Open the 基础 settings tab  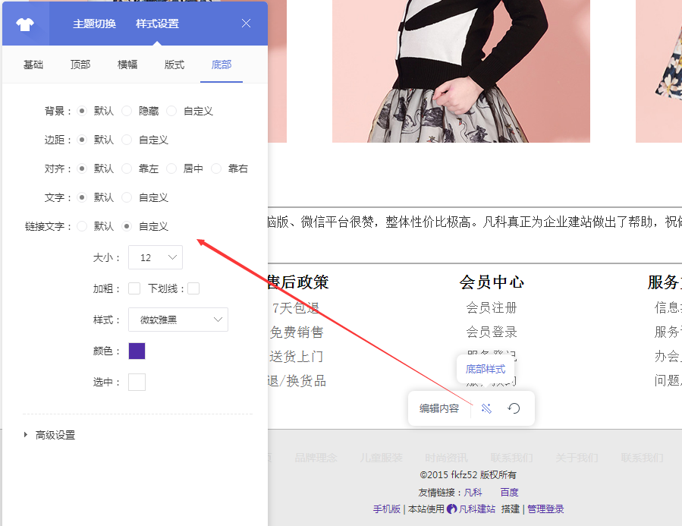[x=33, y=65]
